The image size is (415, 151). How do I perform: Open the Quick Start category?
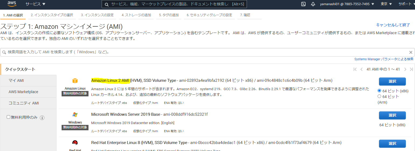[x=29, y=69]
